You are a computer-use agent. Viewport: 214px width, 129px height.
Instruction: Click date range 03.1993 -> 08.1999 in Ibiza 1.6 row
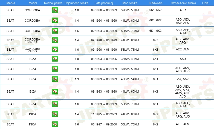coord(104,104)
